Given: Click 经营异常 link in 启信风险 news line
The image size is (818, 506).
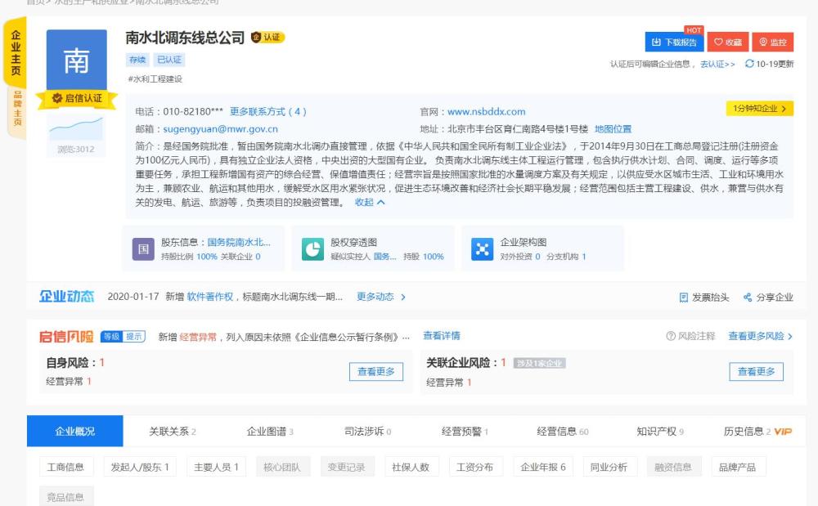Looking at the screenshot, I should 198,337.
